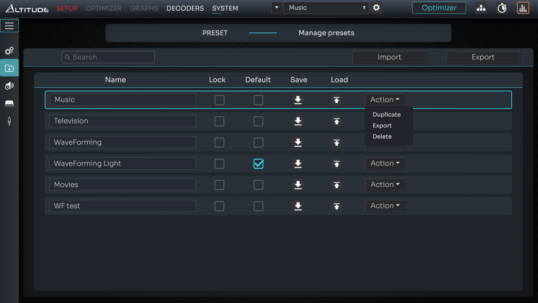Edit the Music preset name field
The image size is (538, 303).
pyautogui.click(x=123, y=100)
